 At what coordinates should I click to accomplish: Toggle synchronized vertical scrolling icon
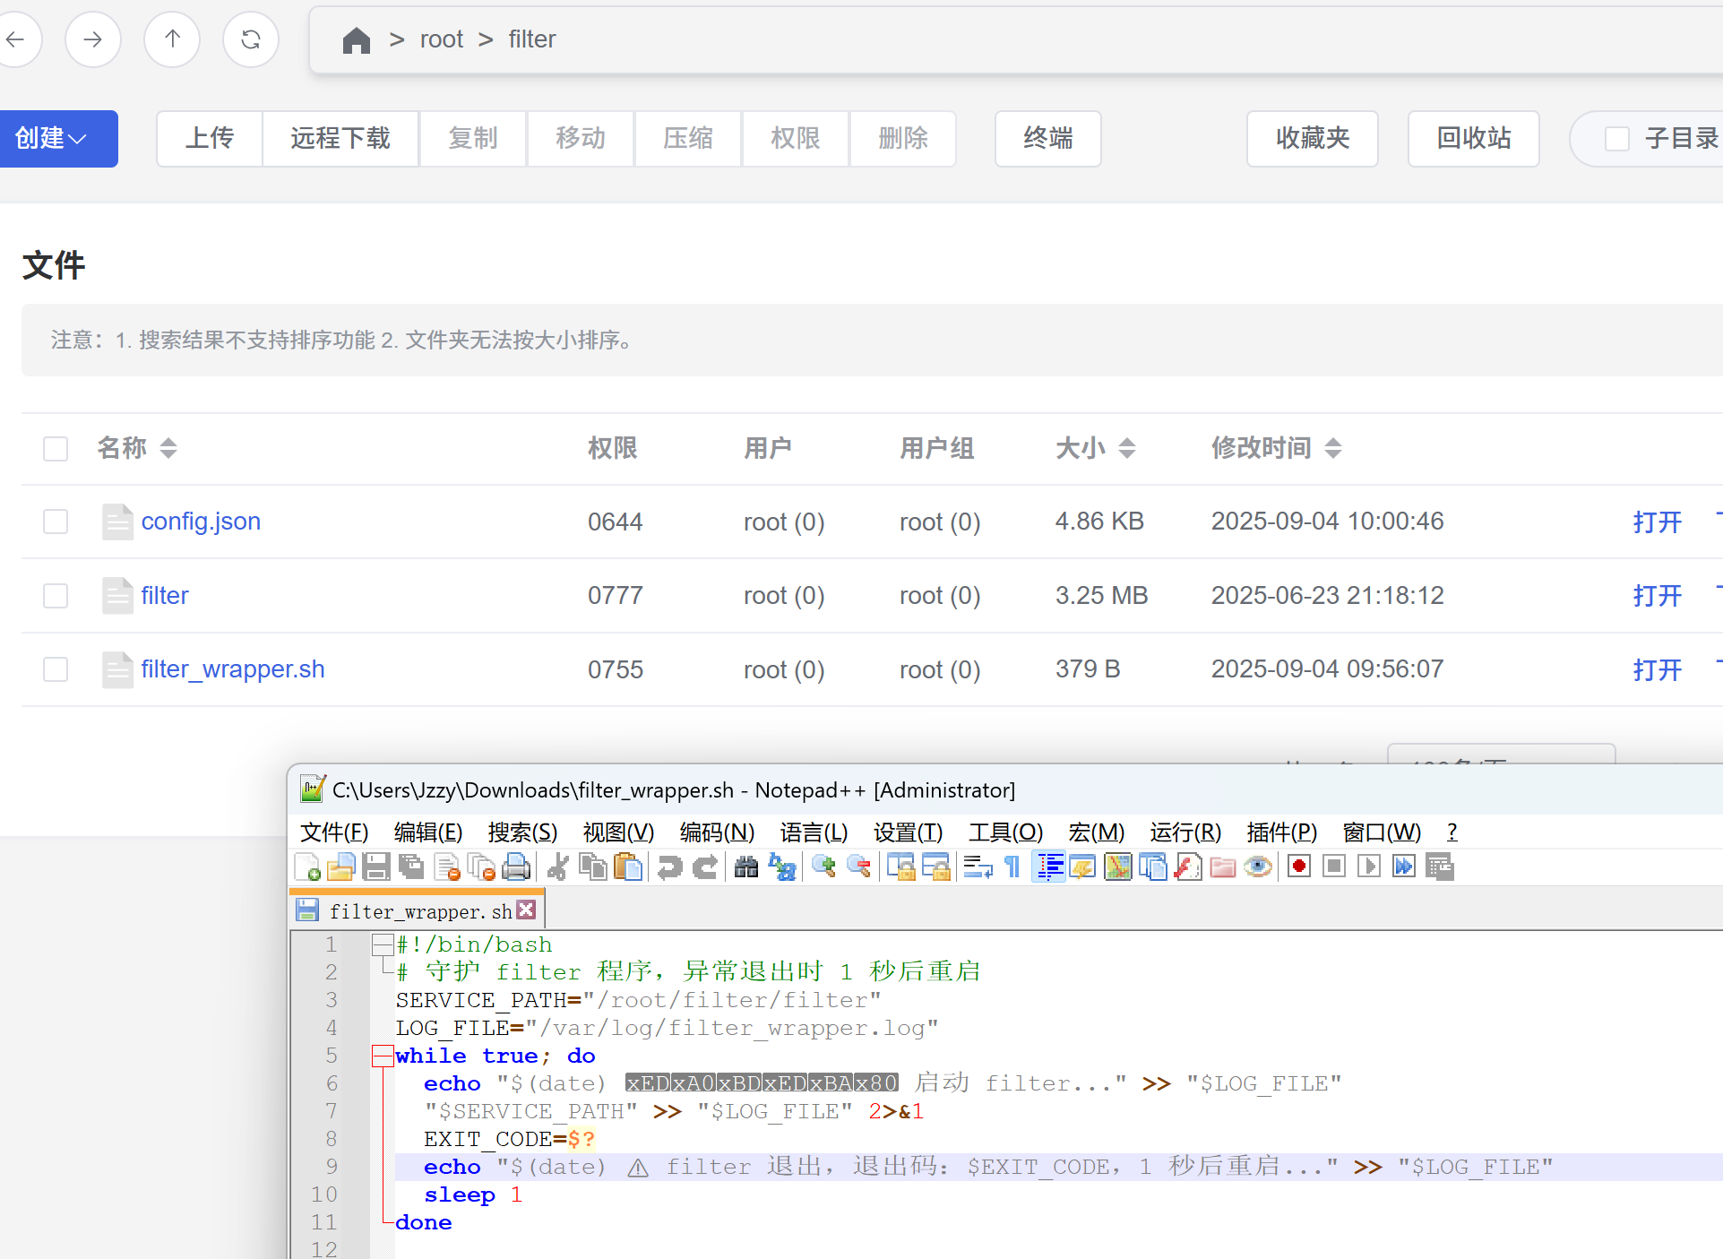[x=900, y=867]
